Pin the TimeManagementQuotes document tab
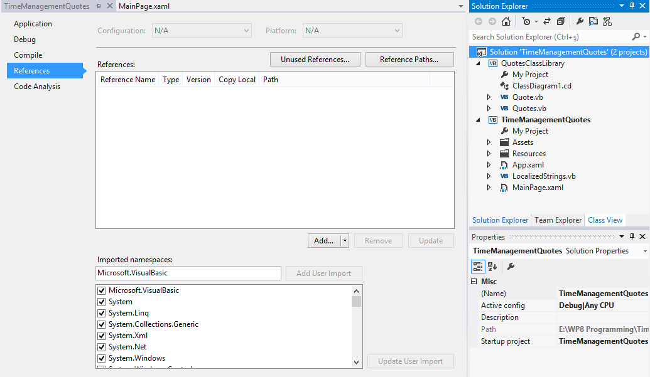The image size is (650, 377). pyautogui.click(x=98, y=6)
